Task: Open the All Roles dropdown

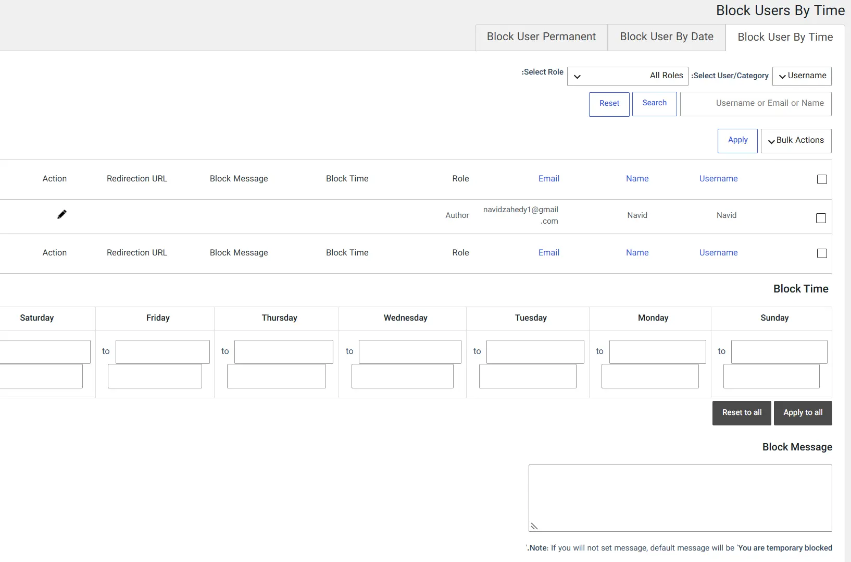Action: (x=628, y=76)
